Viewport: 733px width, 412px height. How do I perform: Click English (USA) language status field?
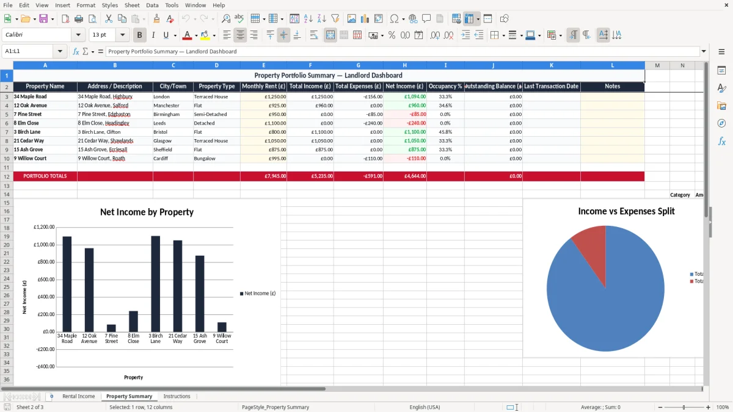click(425, 407)
